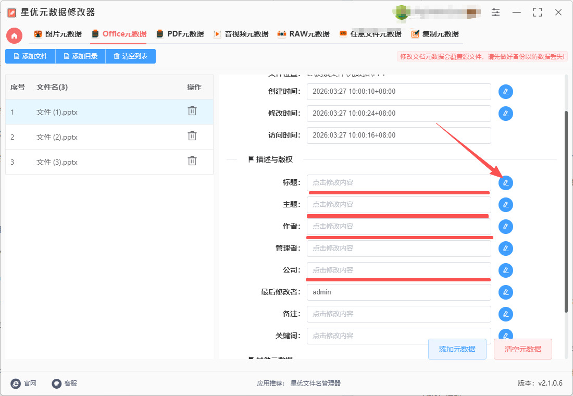Open the 音视频元数据 tab
Screen dimensions: 573x396
point(241,34)
